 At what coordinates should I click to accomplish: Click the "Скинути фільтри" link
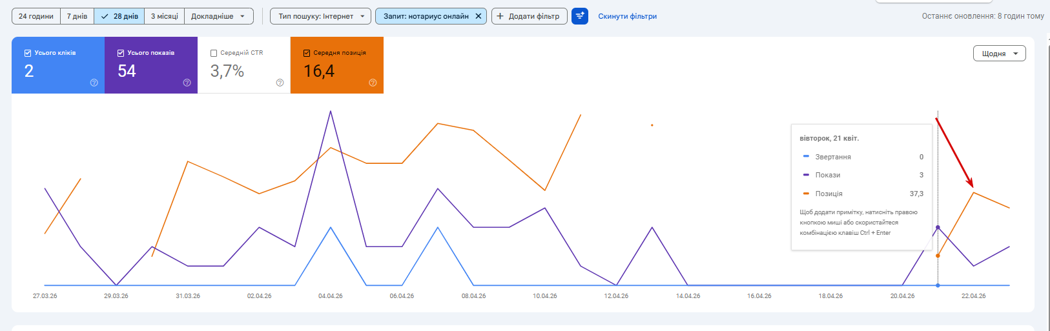(x=627, y=16)
